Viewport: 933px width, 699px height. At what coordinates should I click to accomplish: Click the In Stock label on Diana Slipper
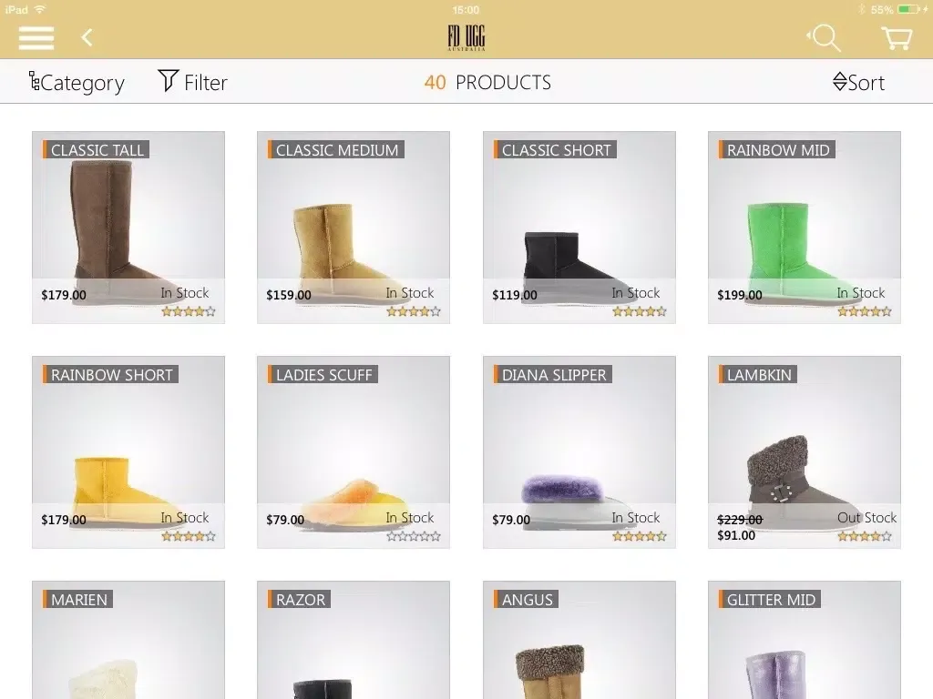pyautogui.click(x=636, y=518)
